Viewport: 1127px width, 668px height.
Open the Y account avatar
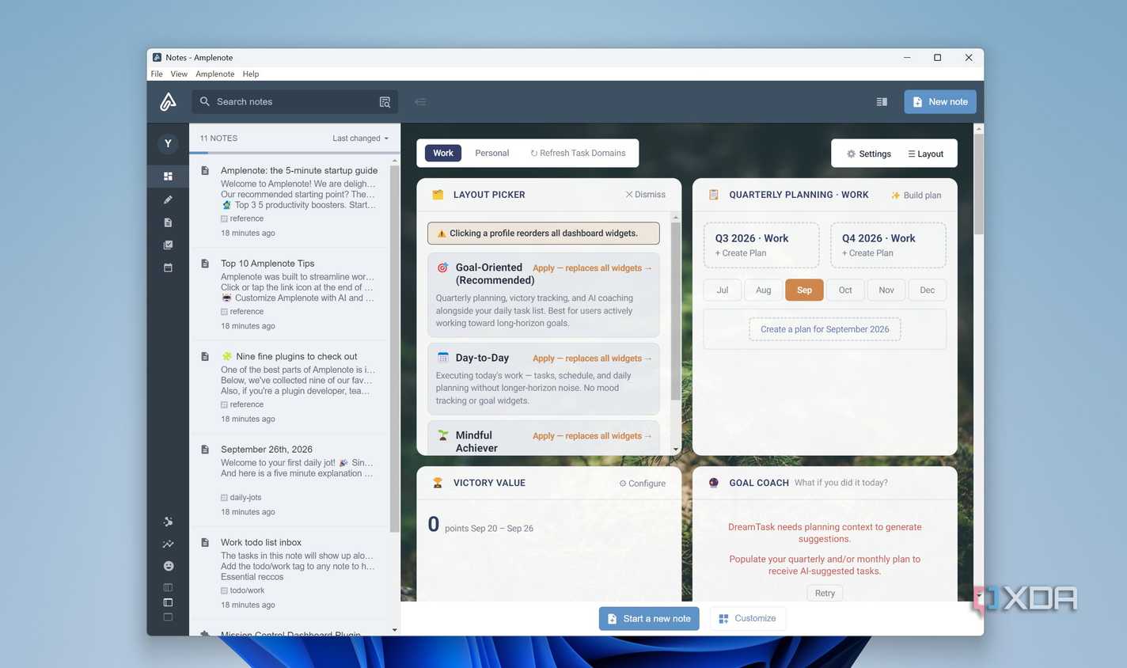click(x=168, y=143)
